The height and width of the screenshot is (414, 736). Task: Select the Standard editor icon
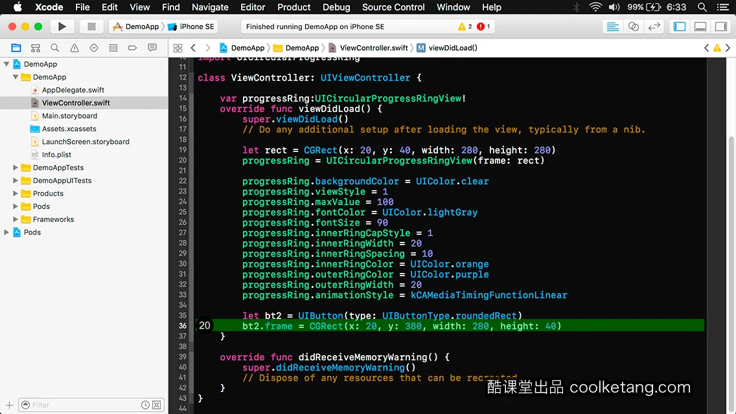(x=612, y=27)
